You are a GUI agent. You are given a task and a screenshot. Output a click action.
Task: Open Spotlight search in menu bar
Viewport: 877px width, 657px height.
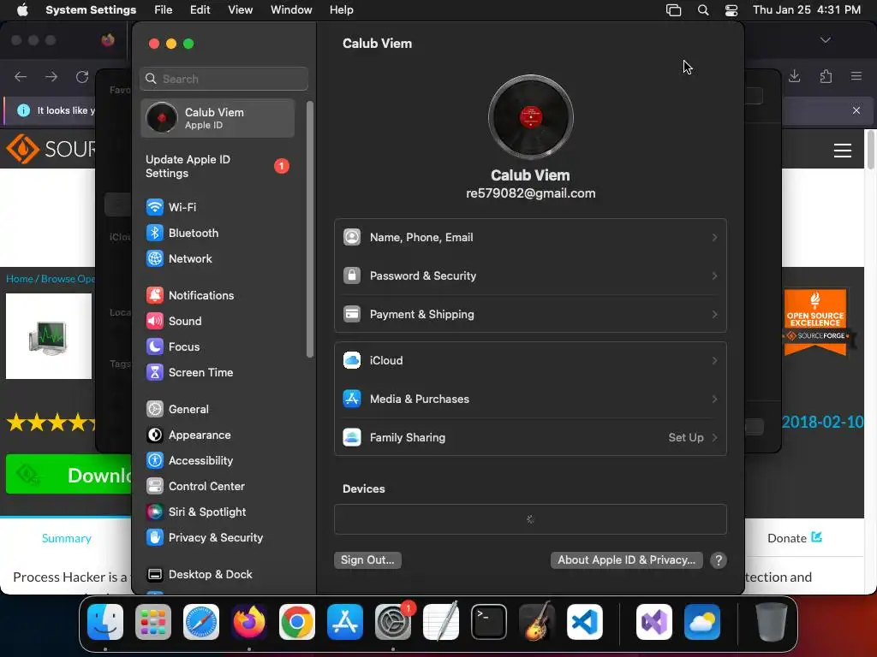point(703,10)
